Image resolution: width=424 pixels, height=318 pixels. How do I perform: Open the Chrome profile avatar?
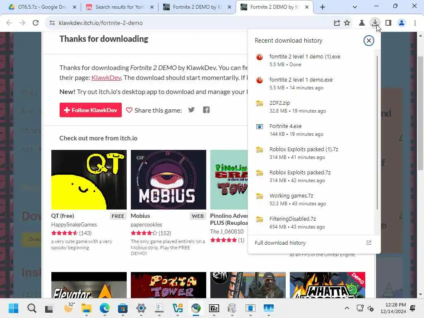[x=402, y=23]
